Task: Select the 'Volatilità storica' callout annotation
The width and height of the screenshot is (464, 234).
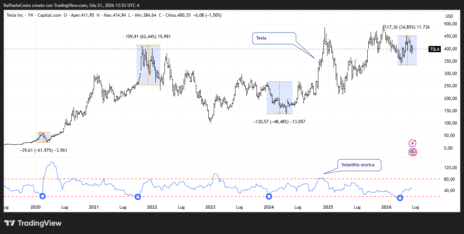Action: click(359, 165)
